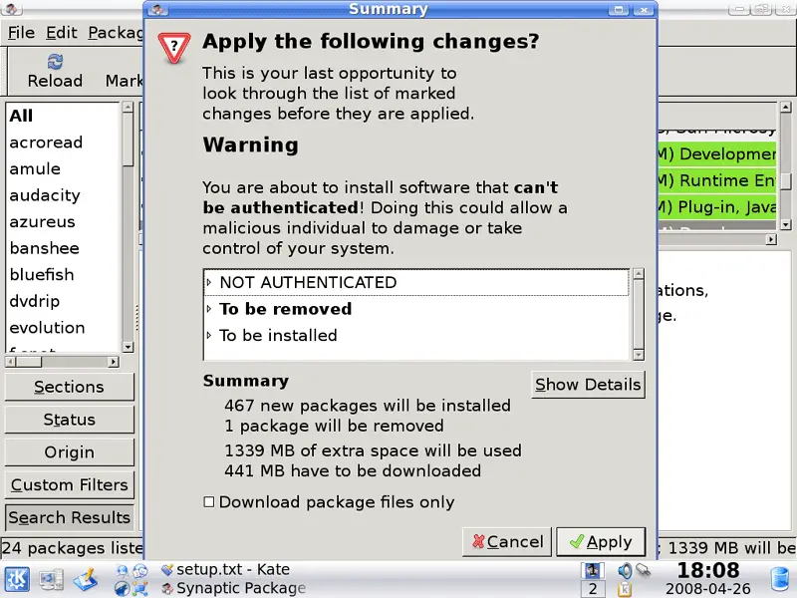Switch to setup.txt - Kate taskbar window

[232, 570]
